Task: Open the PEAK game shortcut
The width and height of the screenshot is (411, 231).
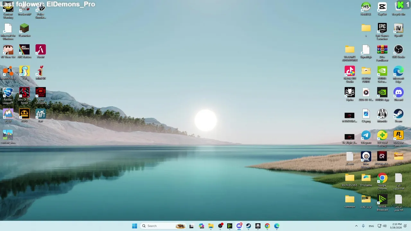Action: click(8, 116)
